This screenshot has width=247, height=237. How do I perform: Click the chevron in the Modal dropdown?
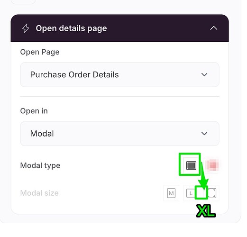tap(204, 134)
